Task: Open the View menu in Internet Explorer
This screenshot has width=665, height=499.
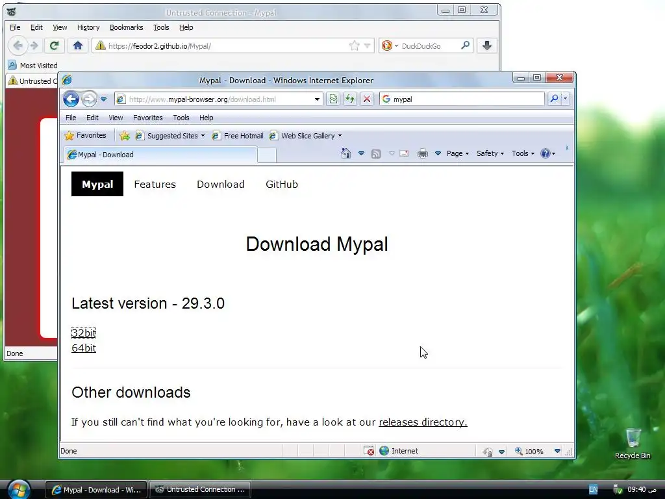Action: (x=116, y=118)
